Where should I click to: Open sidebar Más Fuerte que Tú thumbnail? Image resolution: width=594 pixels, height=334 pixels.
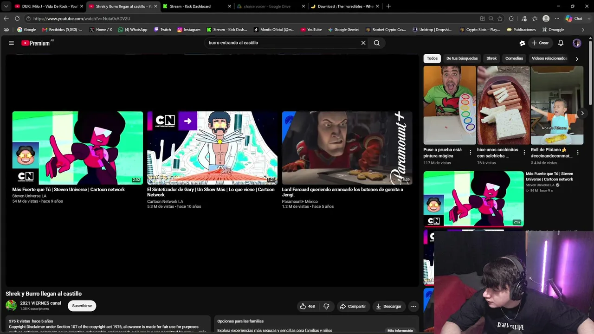tap(473, 199)
